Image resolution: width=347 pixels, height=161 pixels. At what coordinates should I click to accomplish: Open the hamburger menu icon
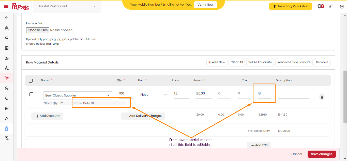pos(6,6)
